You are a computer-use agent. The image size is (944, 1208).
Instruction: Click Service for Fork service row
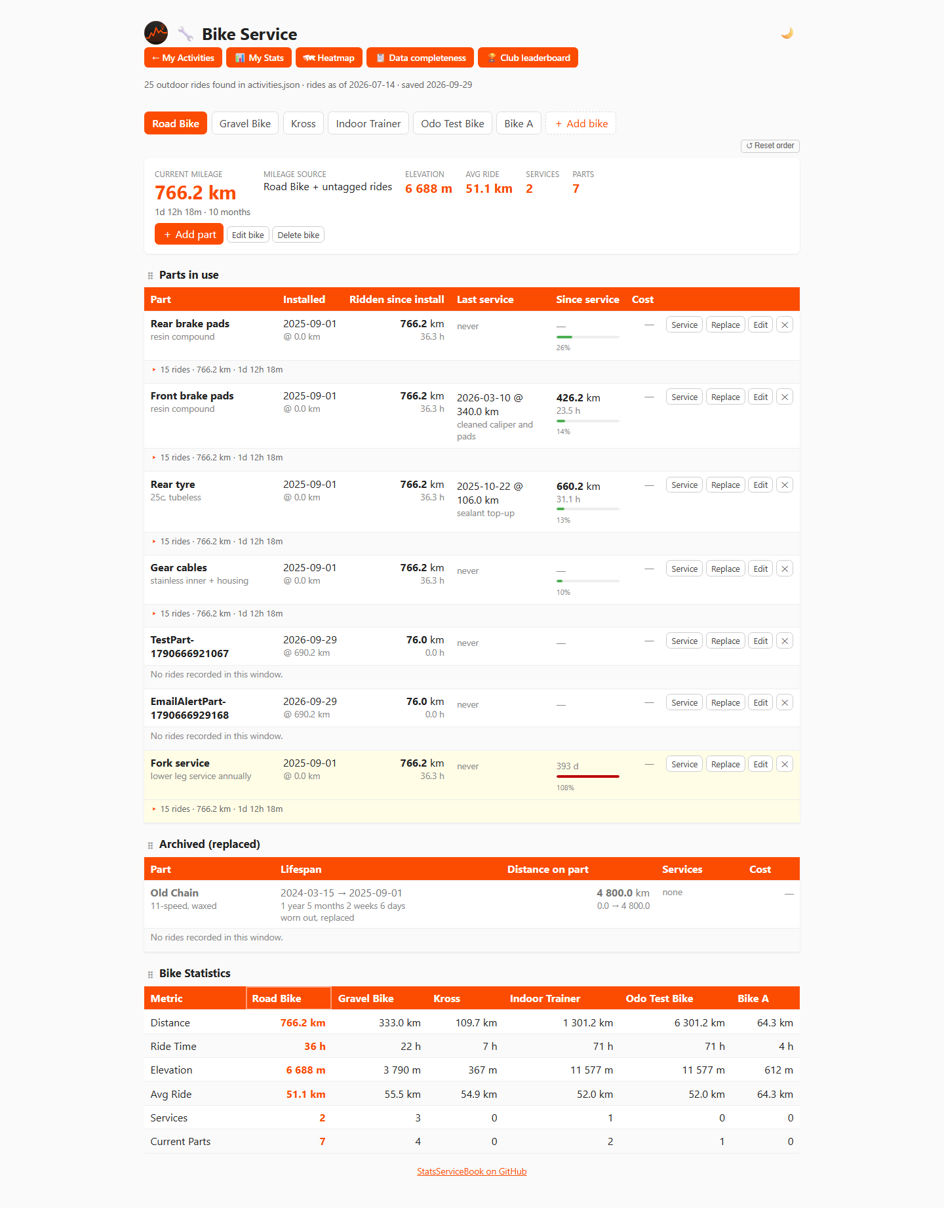684,764
